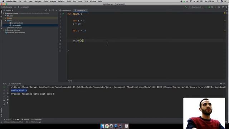
Task: Hide the Project panel with minus icon
Action: [57, 10]
